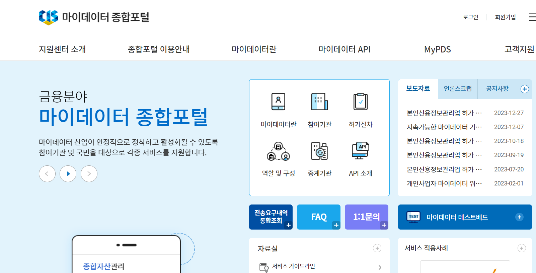
Task: Click the 허가절차 label
Action: [x=361, y=124]
